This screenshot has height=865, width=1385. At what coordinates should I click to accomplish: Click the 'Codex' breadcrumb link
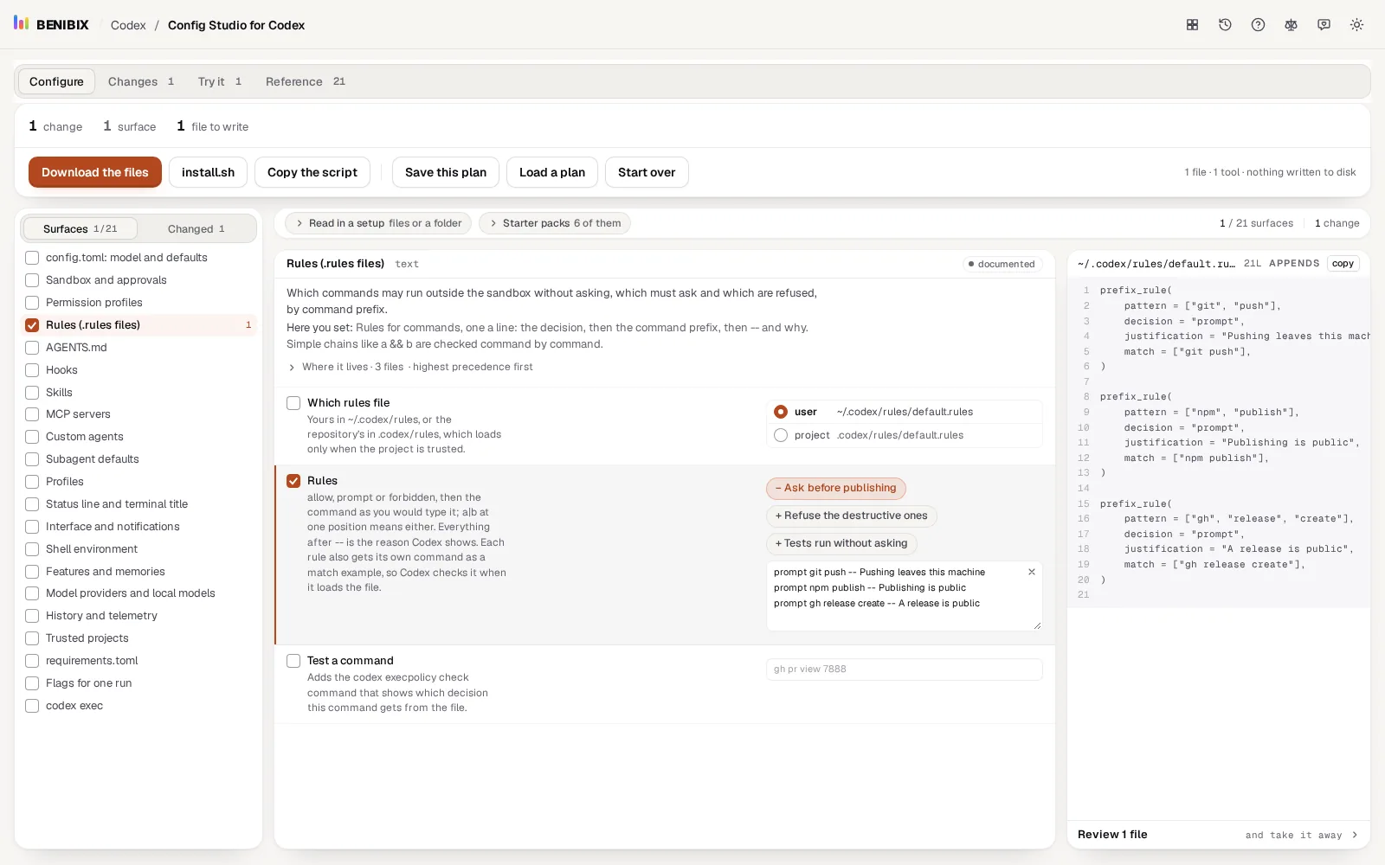point(128,25)
